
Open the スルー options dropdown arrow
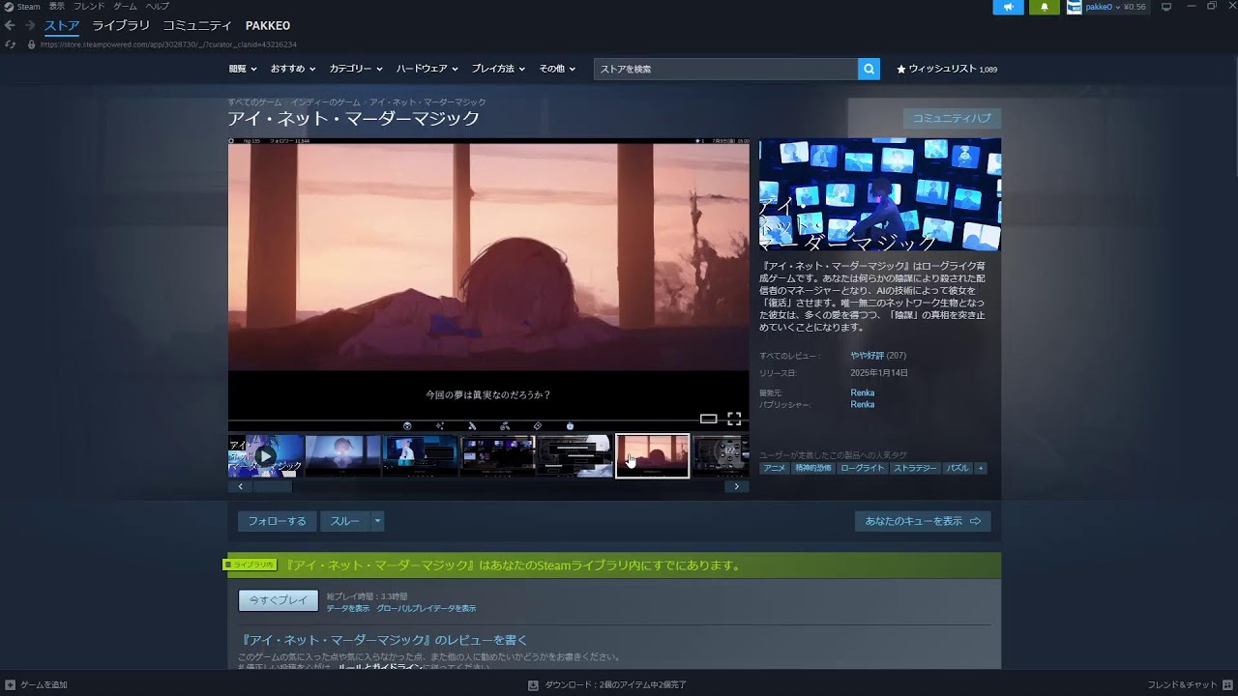tap(377, 521)
